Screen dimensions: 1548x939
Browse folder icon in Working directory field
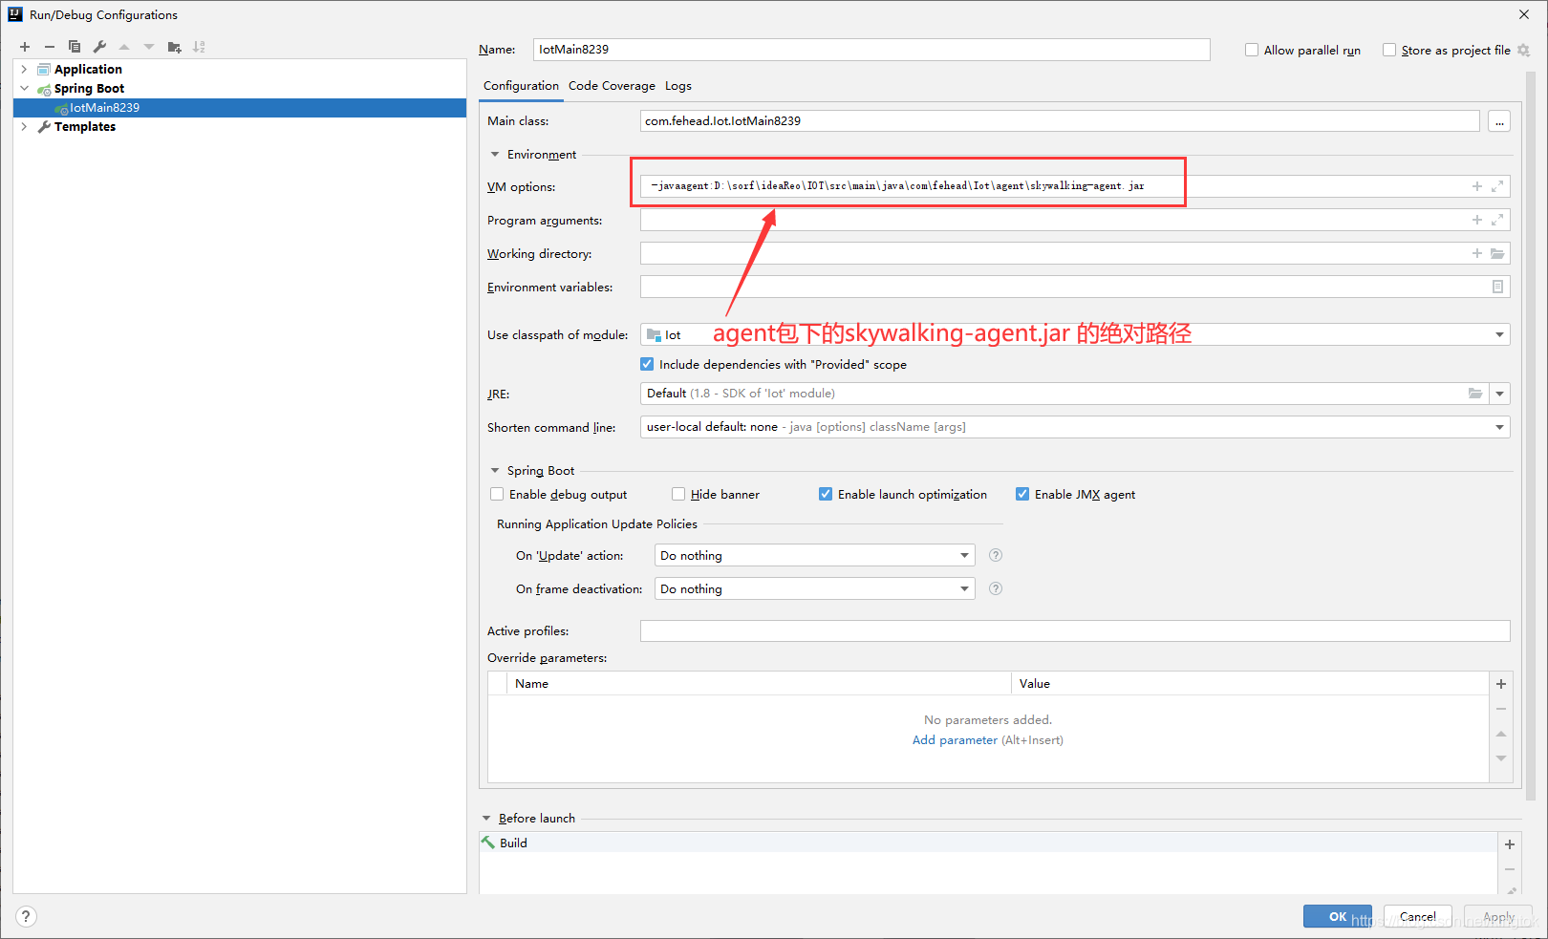coord(1497,253)
